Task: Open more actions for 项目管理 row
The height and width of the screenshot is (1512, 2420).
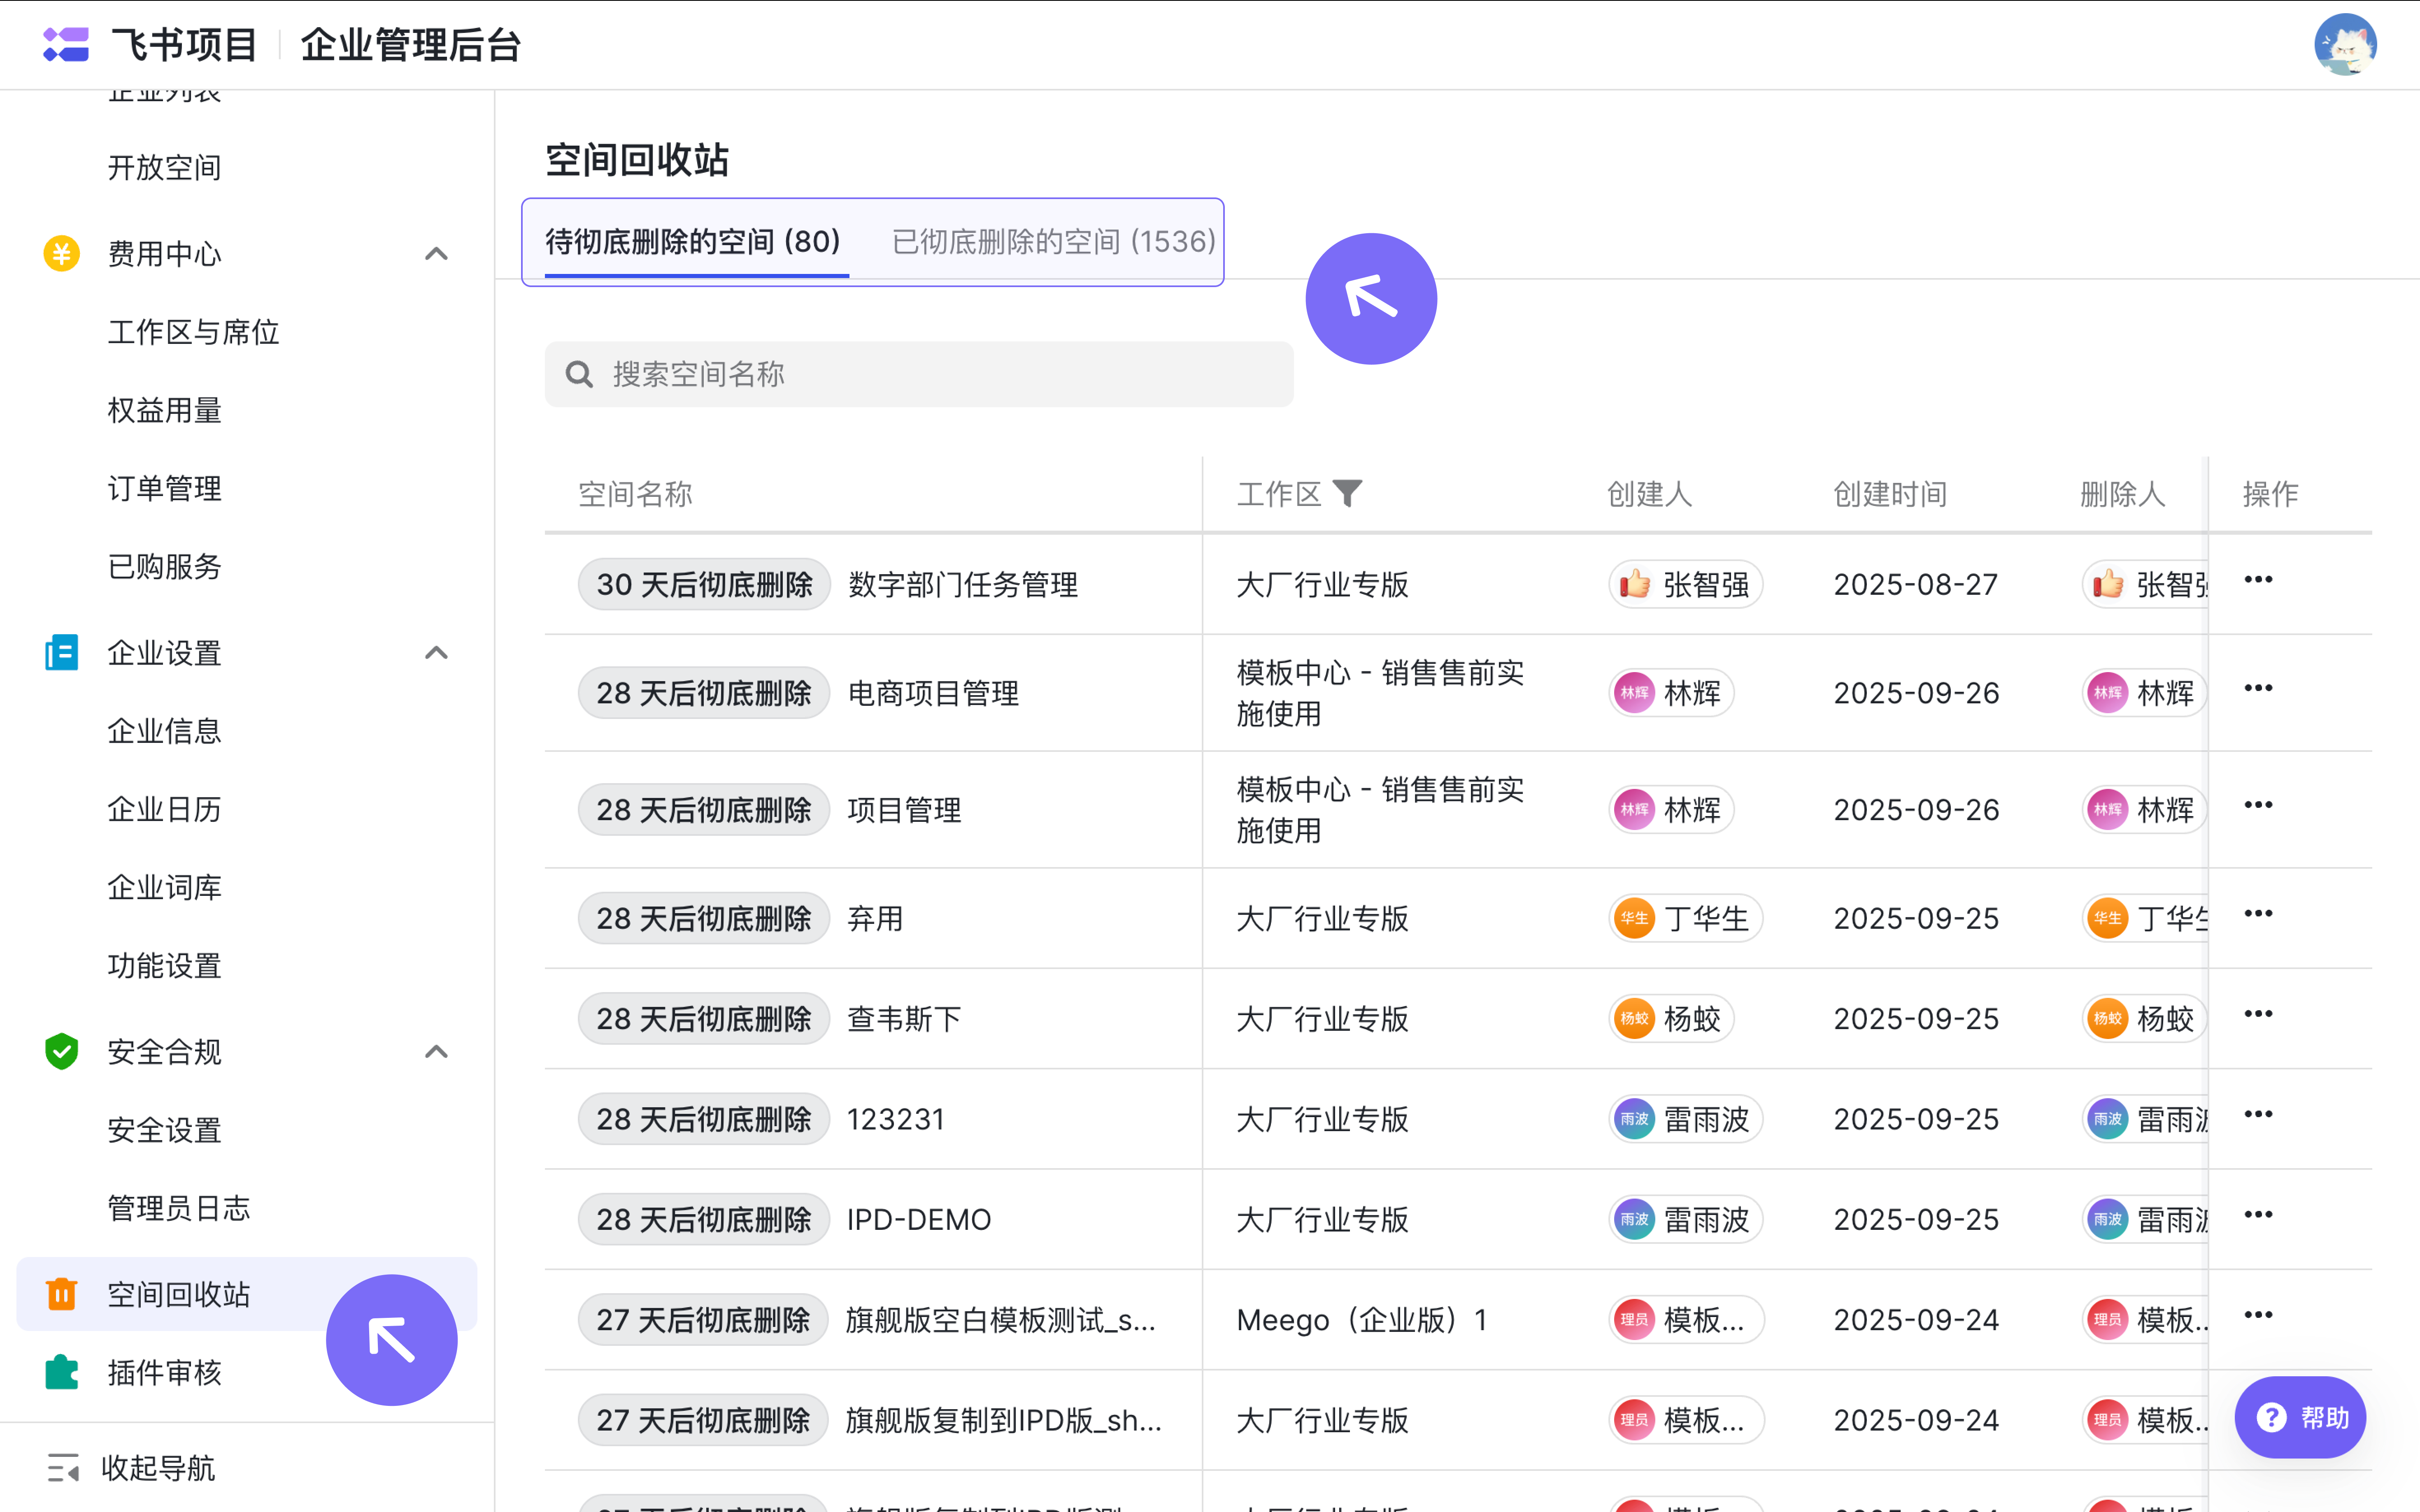Action: click(x=2258, y=805)
